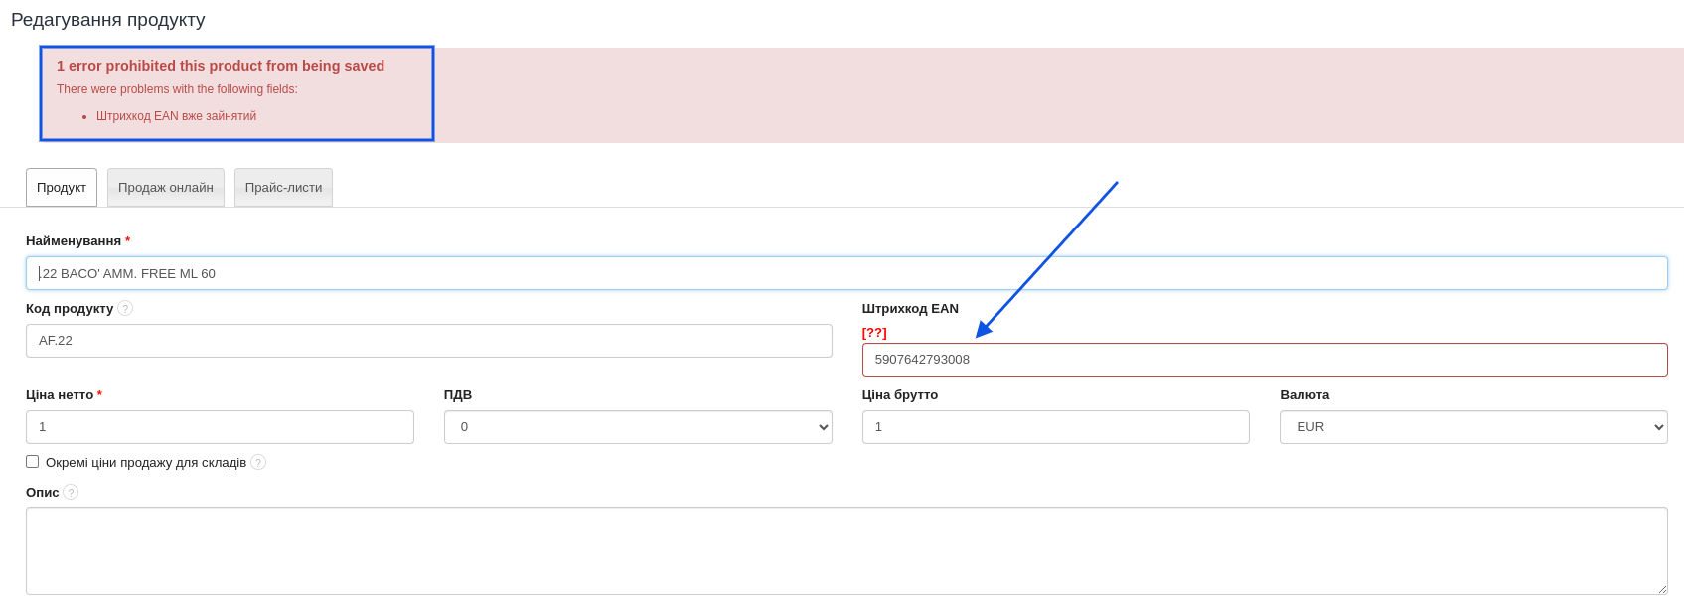Go to the Прайс-листи tab

283,188
